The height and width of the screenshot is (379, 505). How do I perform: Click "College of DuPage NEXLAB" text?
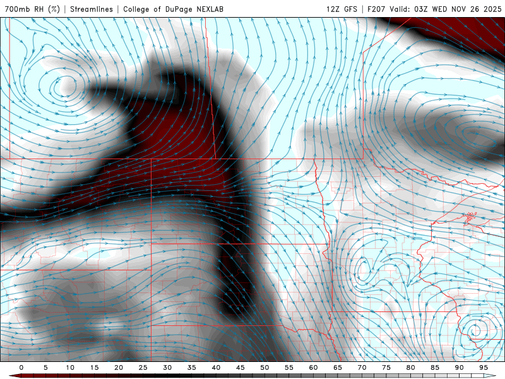173,9
